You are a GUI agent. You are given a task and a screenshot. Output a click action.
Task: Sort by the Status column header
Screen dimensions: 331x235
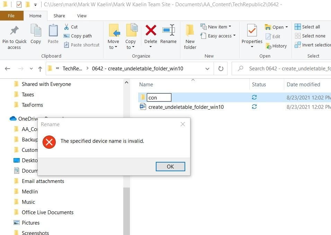tap(259, 85)
